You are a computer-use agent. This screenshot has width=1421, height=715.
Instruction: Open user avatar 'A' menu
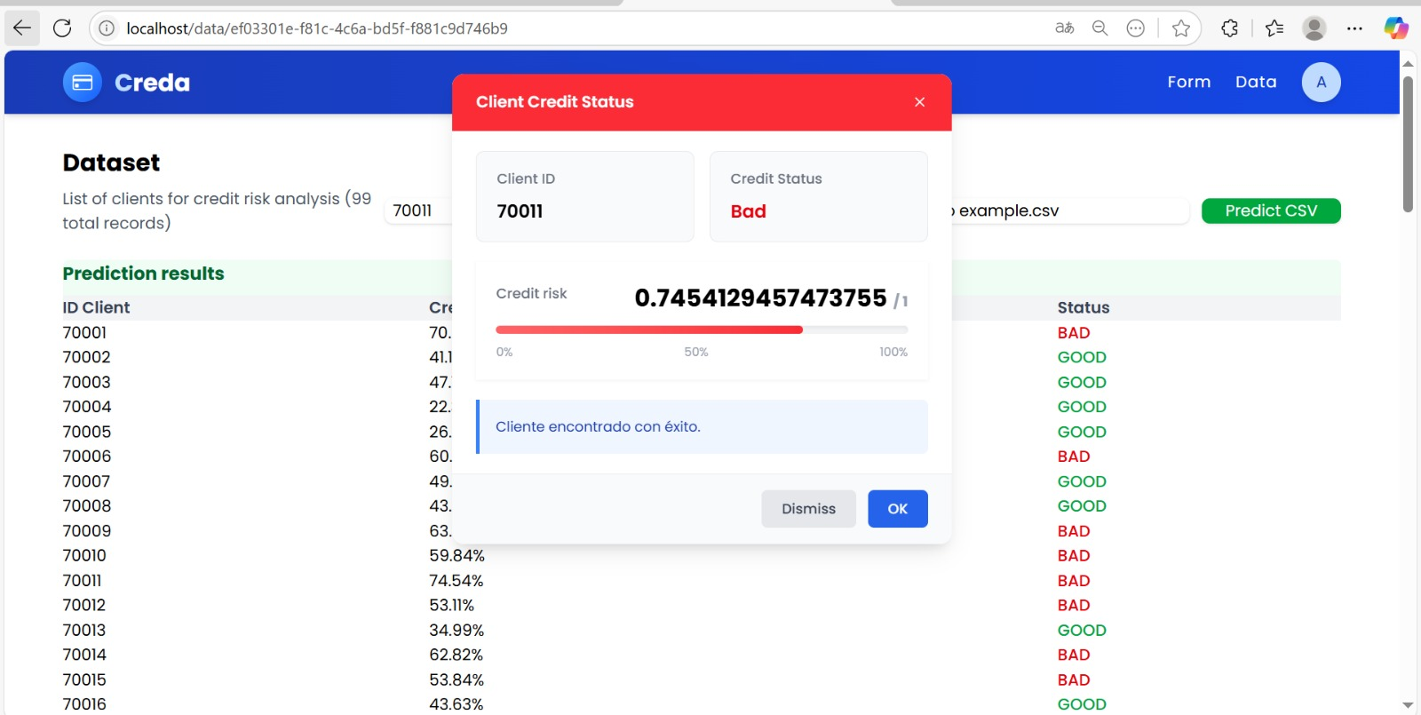(x=1321, y=83)
